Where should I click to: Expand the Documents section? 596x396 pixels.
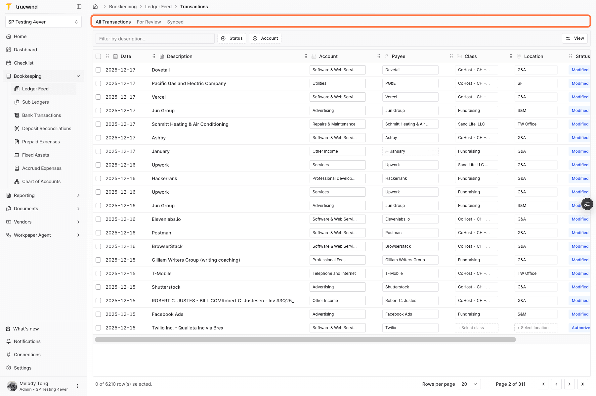click(x=78, y=209)
